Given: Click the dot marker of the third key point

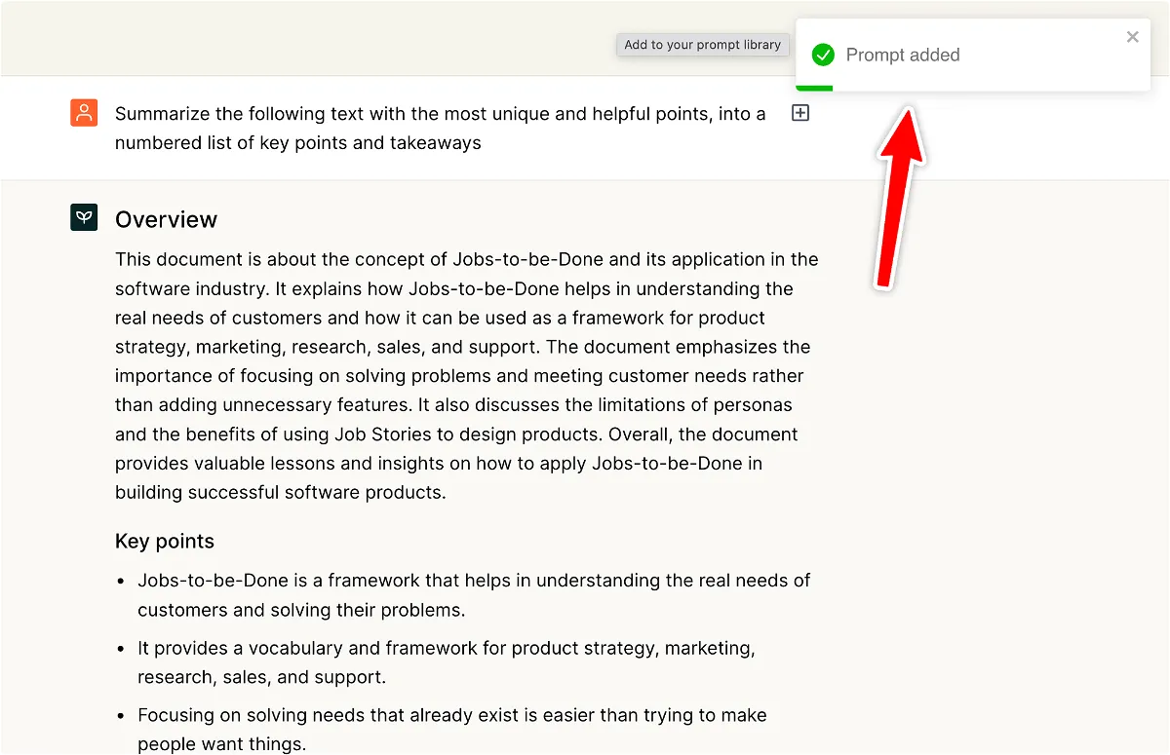Looking at the screenshot, I should [x=121, y=717].
